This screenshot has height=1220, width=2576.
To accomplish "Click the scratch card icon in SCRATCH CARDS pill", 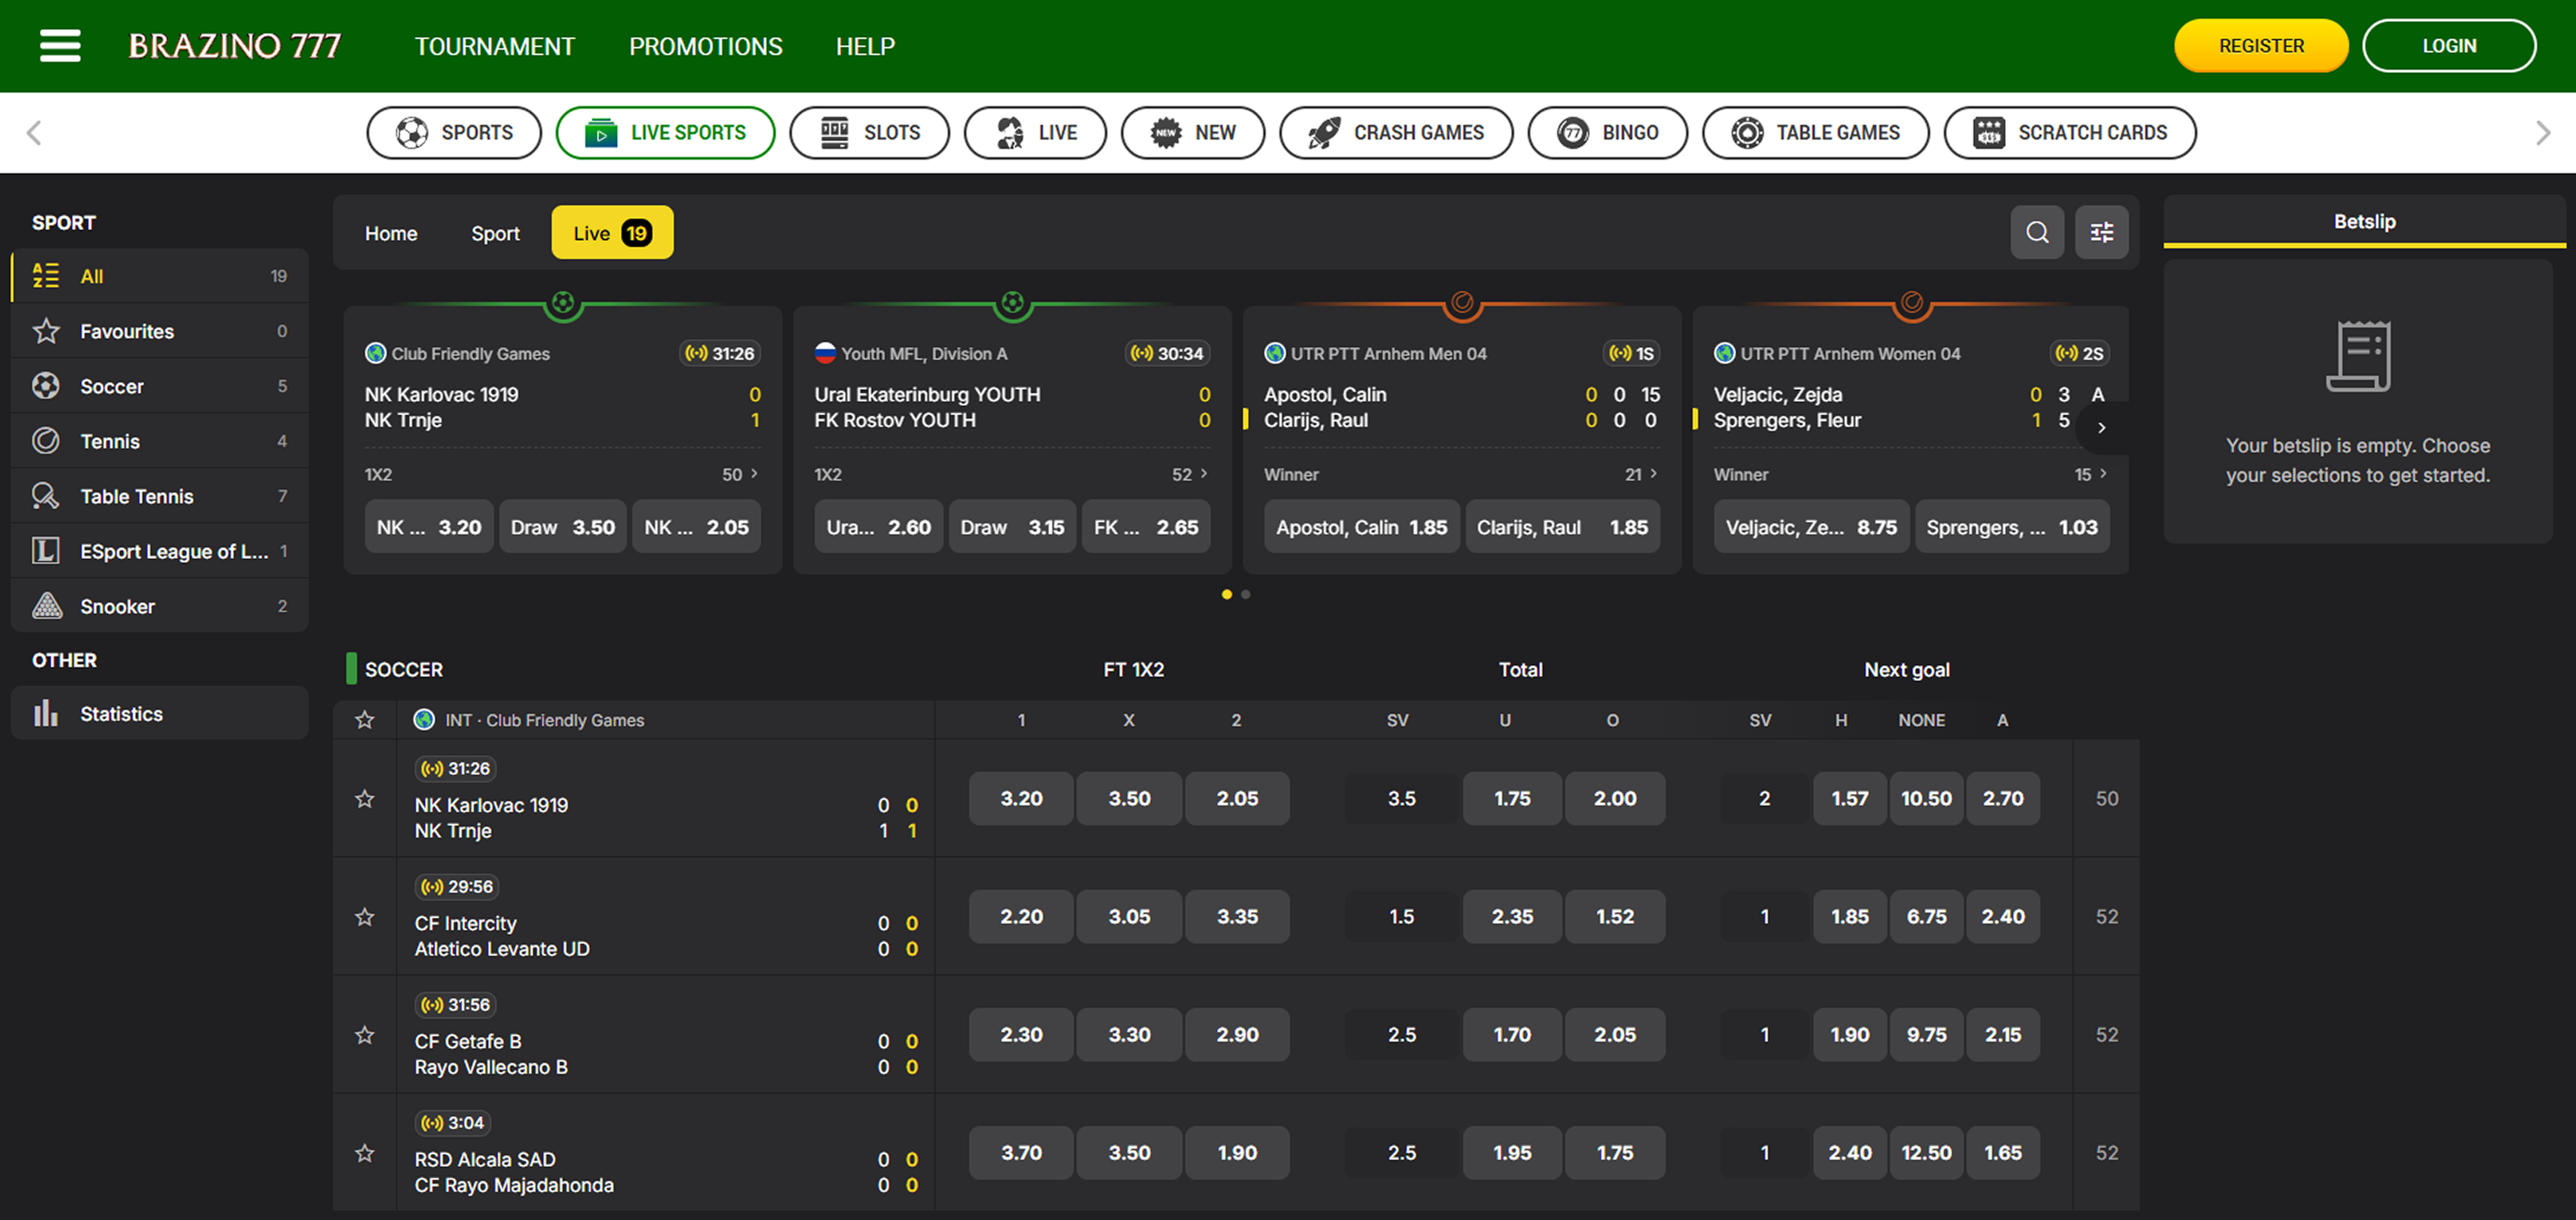I will (1989, 133).
